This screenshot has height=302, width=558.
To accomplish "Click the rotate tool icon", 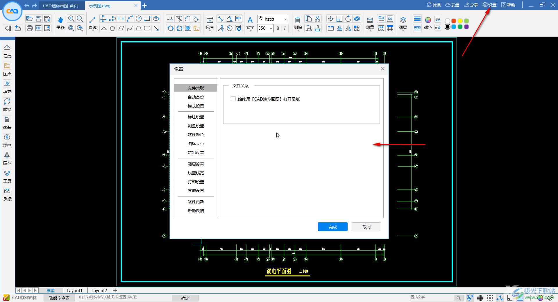I will 348,19.
